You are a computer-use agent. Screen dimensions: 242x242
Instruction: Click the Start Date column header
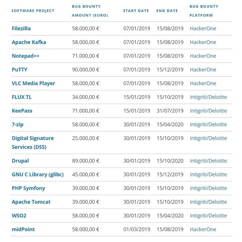pyautogui.click(x=136, y=11)
